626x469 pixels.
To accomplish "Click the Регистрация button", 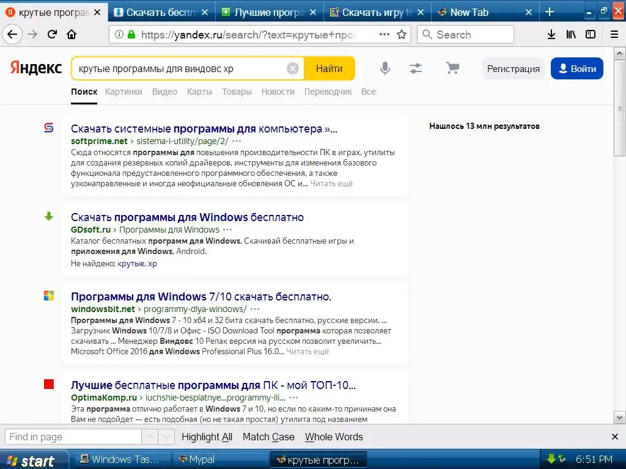I will coord(513,68).
